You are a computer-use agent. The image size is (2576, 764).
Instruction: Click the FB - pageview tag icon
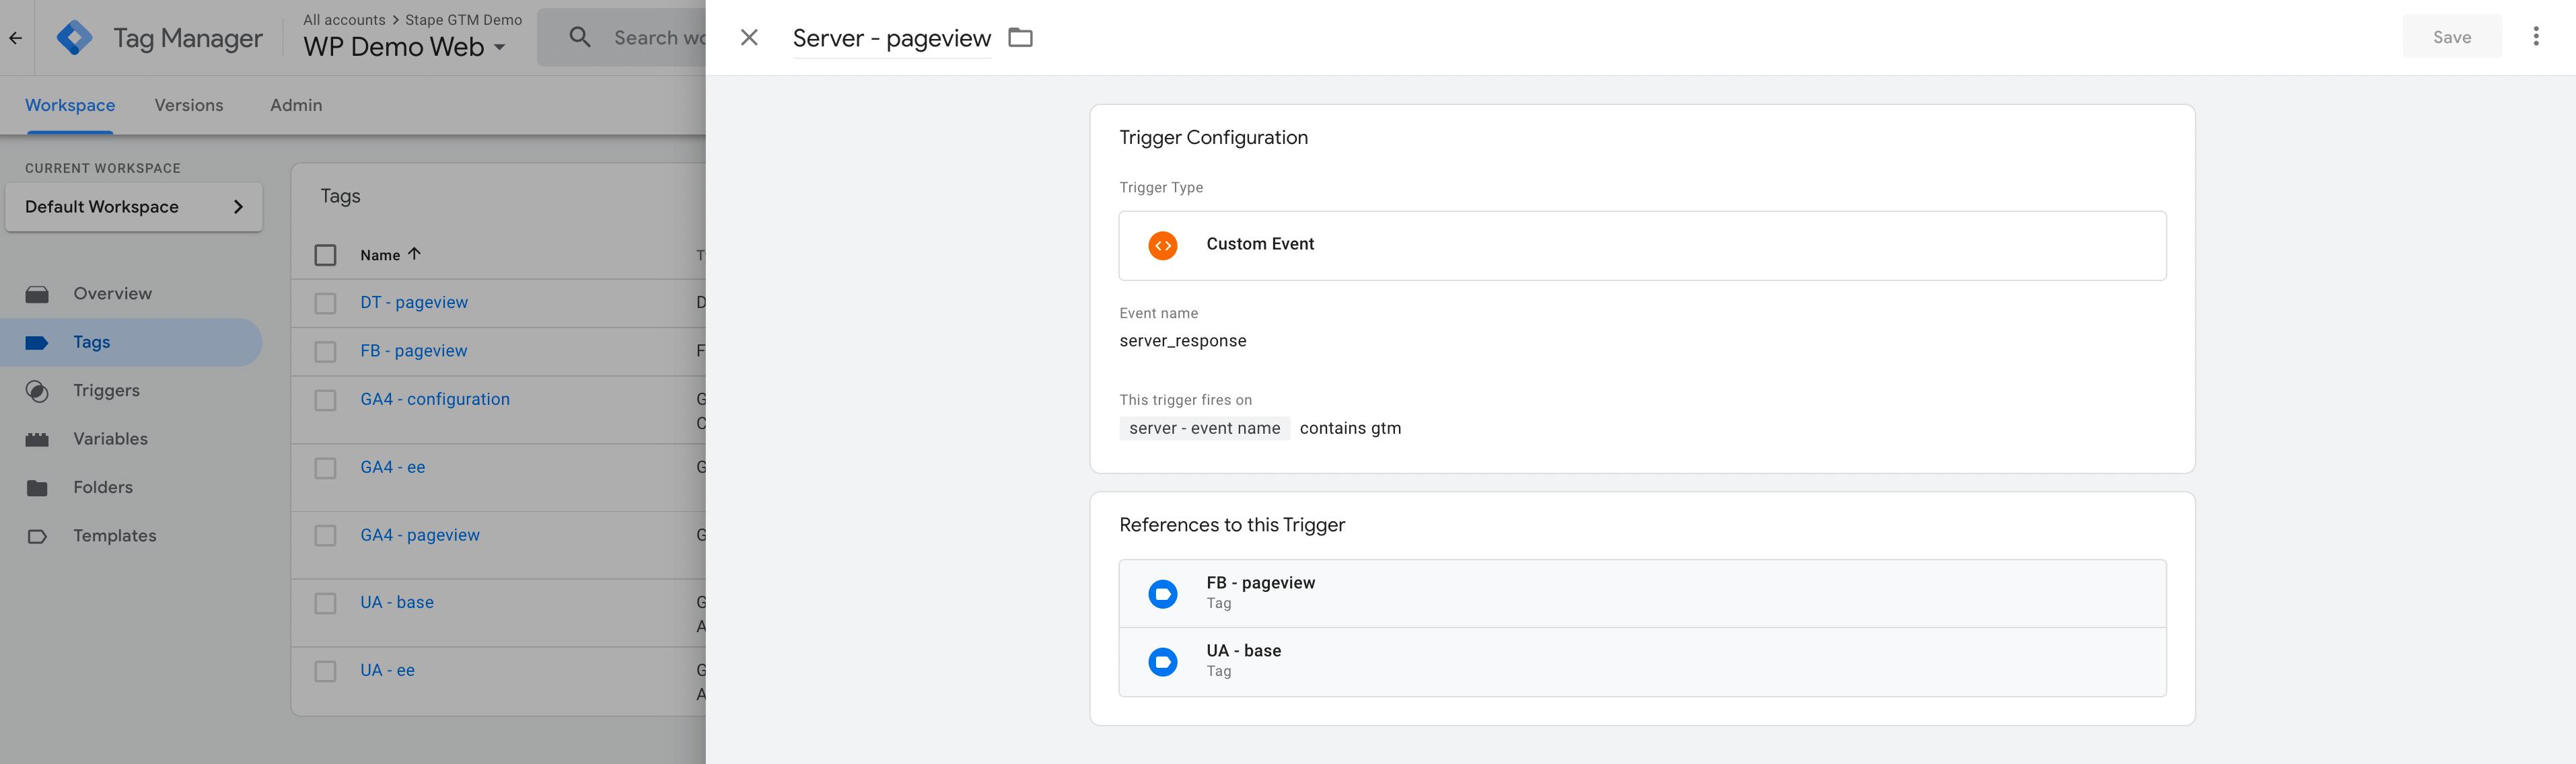point(1162,594)
